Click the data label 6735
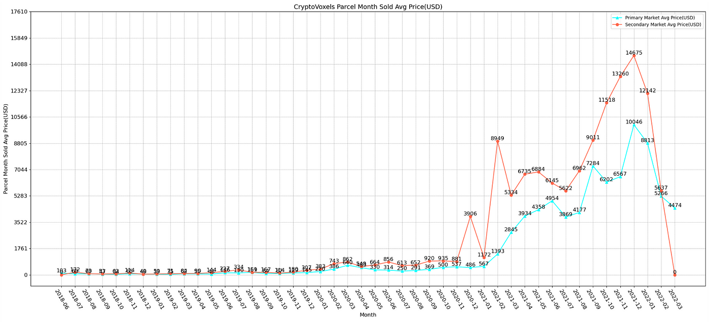 525,171
